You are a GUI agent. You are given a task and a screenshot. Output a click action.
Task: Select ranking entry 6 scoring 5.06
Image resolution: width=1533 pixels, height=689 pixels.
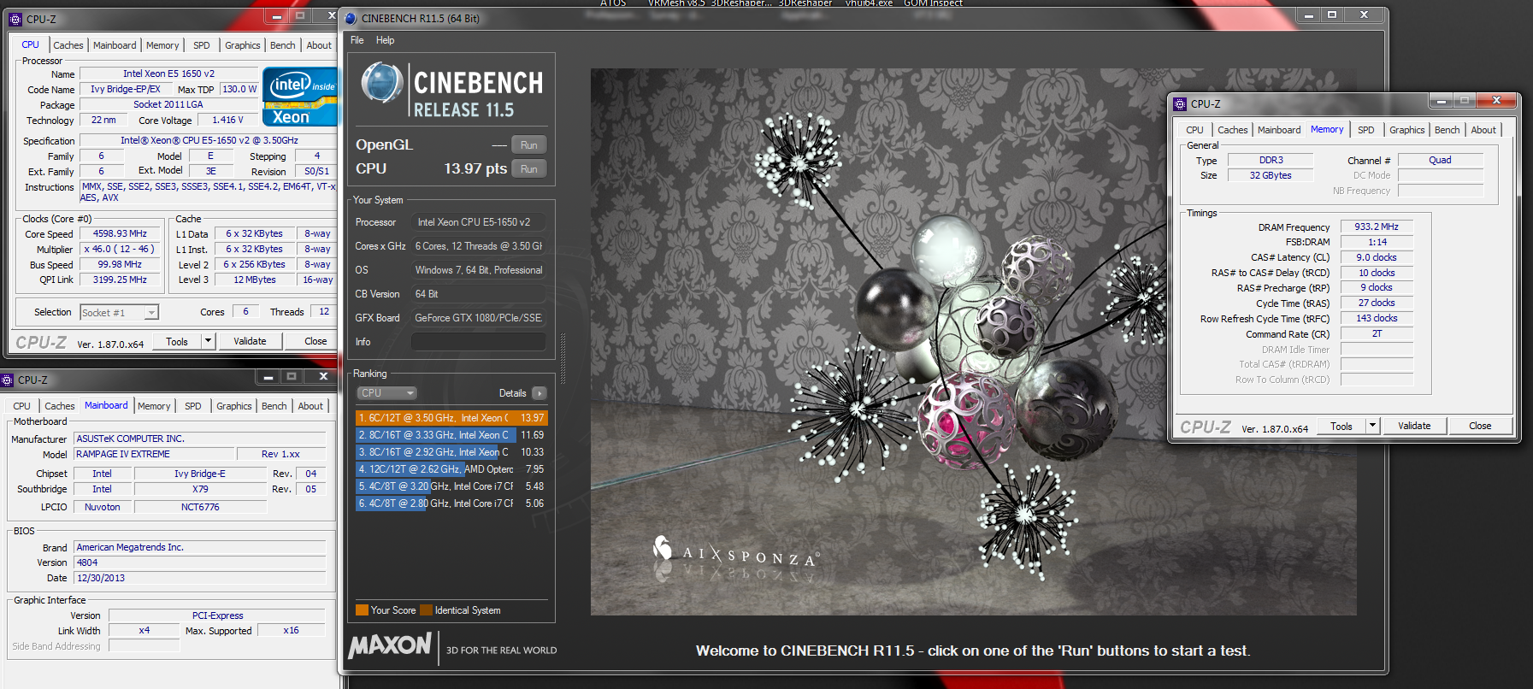[451, 503]
